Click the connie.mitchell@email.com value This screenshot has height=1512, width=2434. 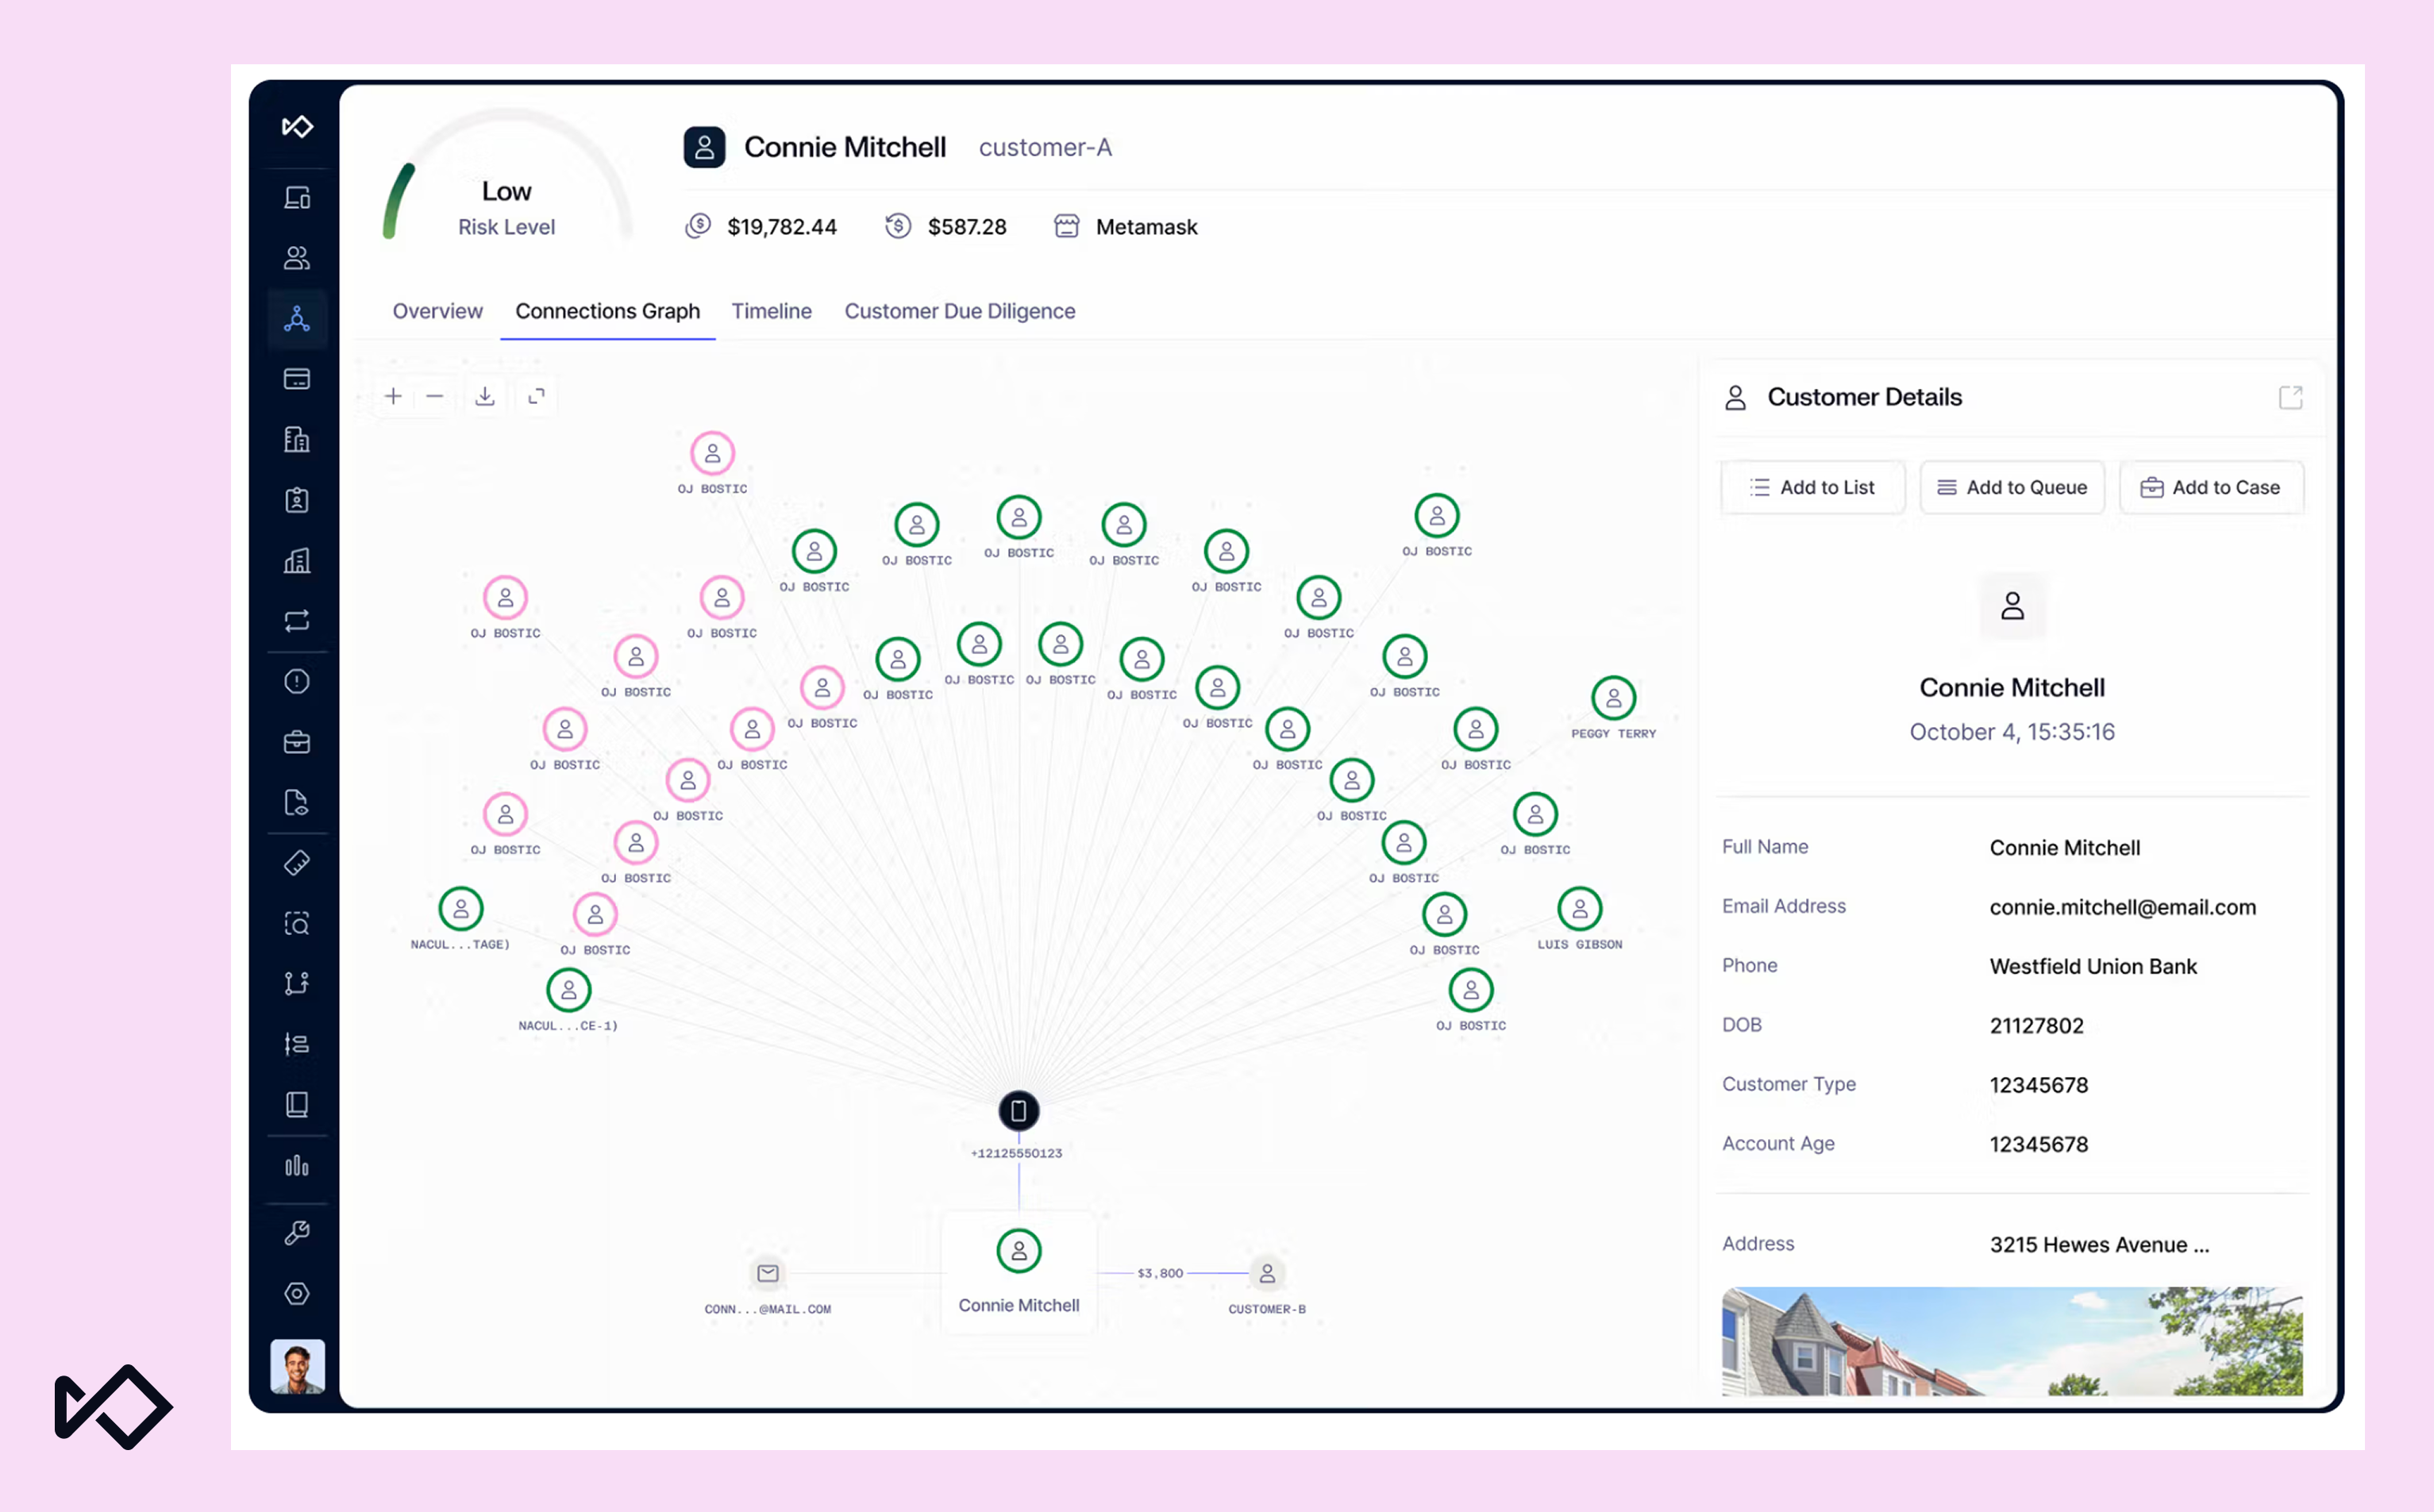tap(2122, 907)
